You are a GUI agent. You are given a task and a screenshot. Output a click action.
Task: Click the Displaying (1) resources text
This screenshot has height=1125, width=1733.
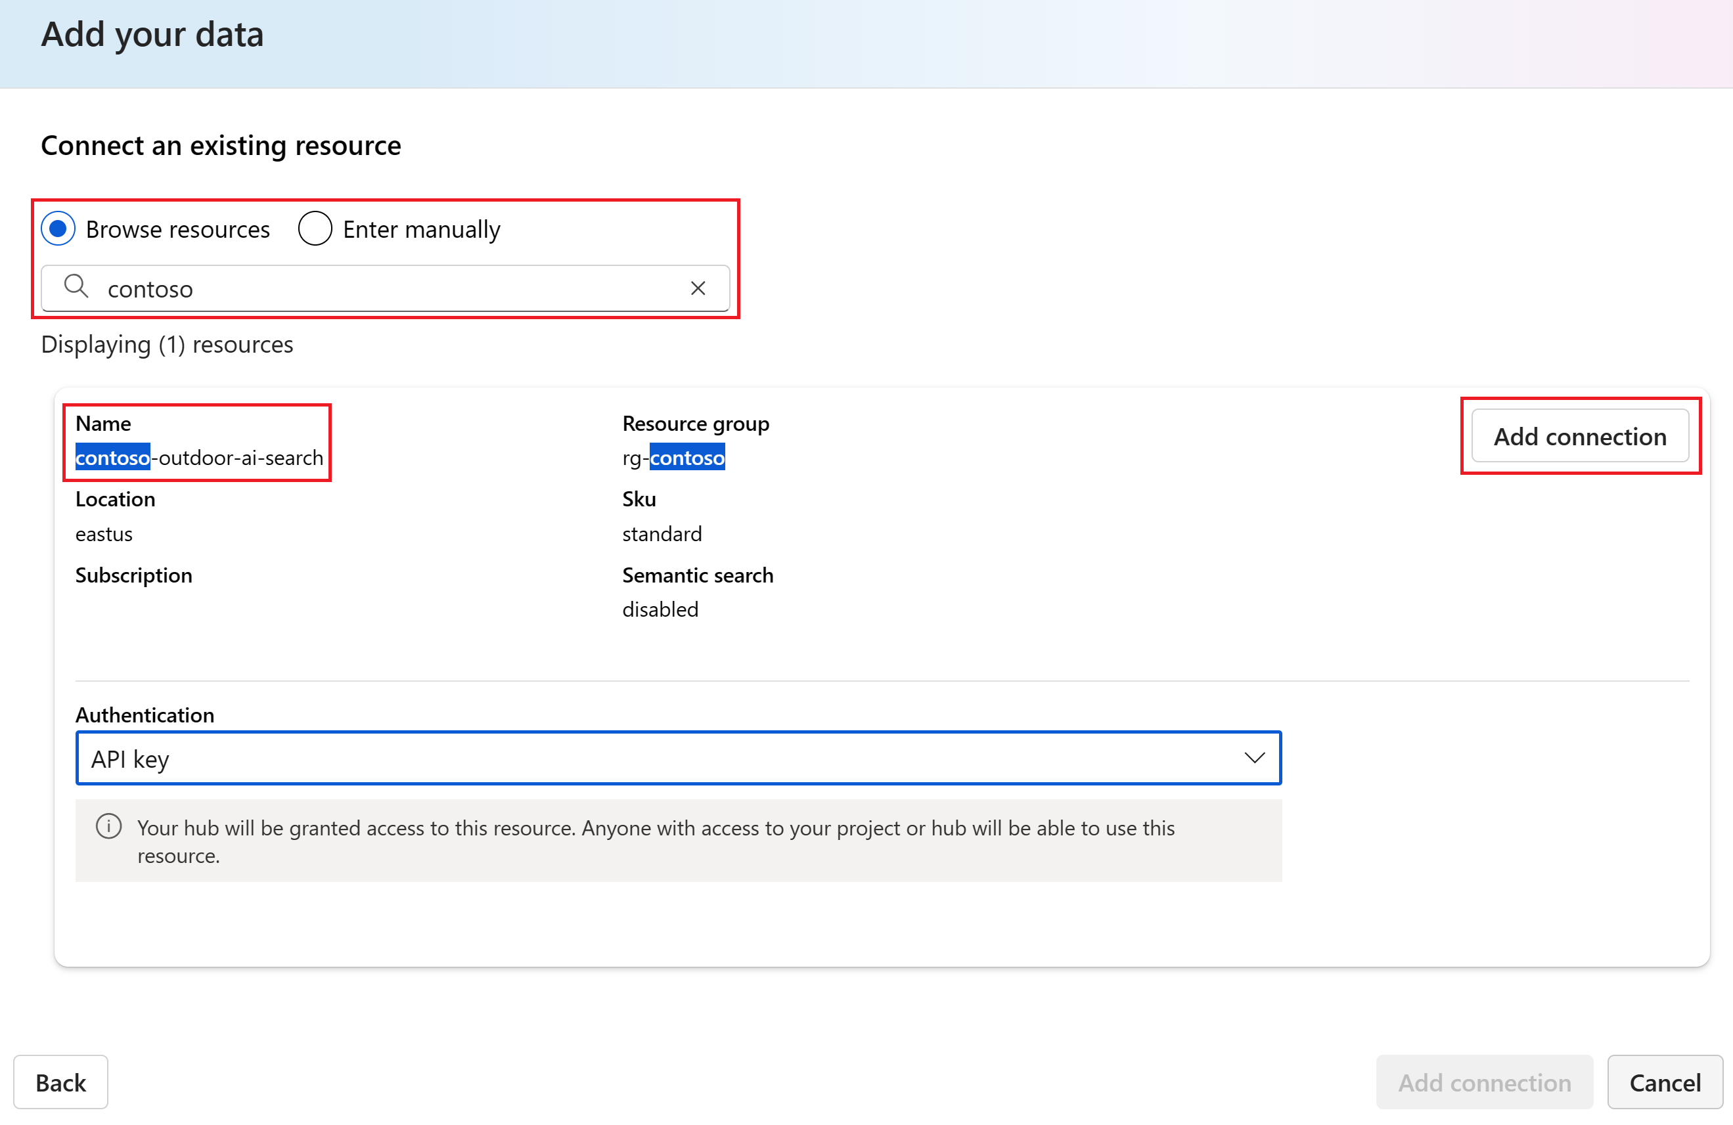(168, 344)
